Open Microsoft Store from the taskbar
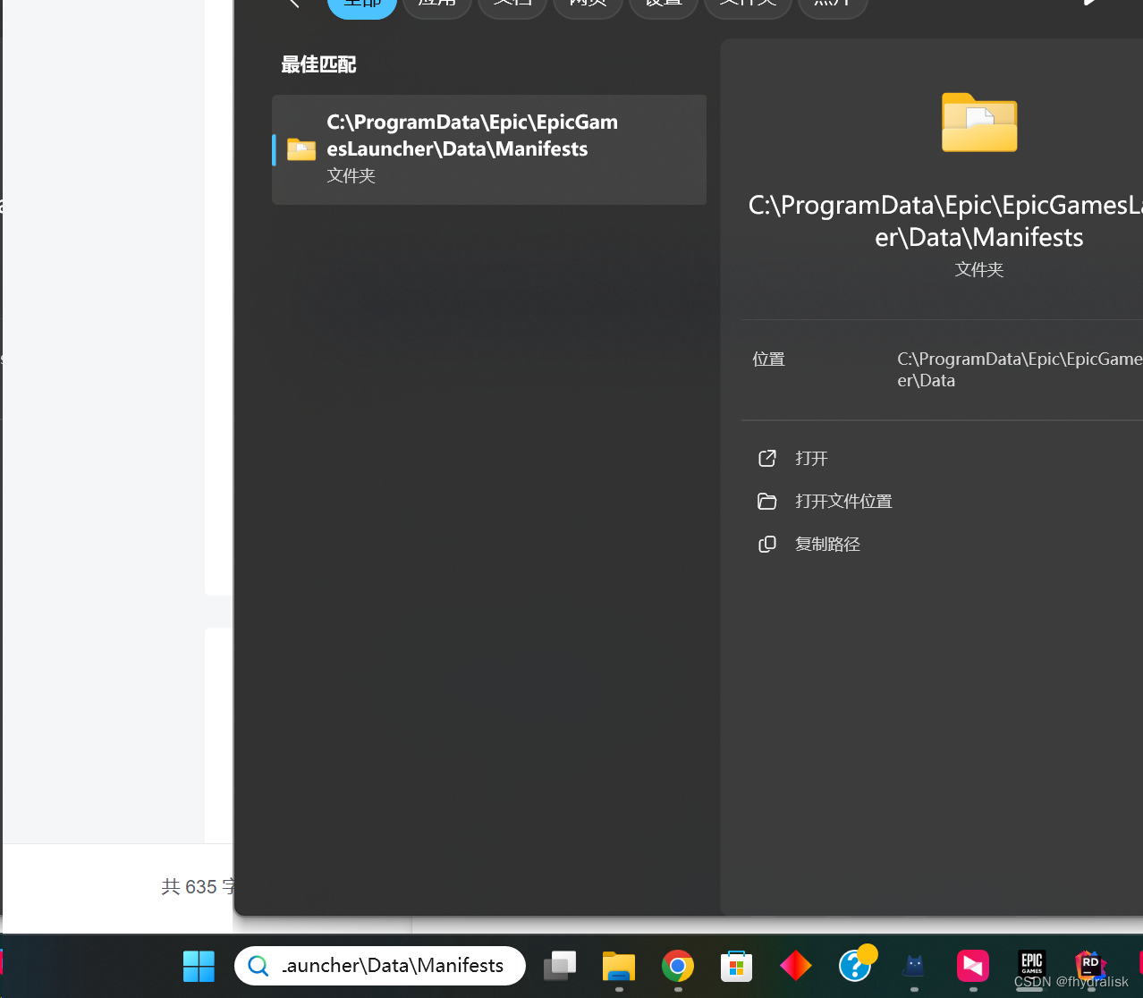This screenshot has height=998, width=1143. (736, 966)
